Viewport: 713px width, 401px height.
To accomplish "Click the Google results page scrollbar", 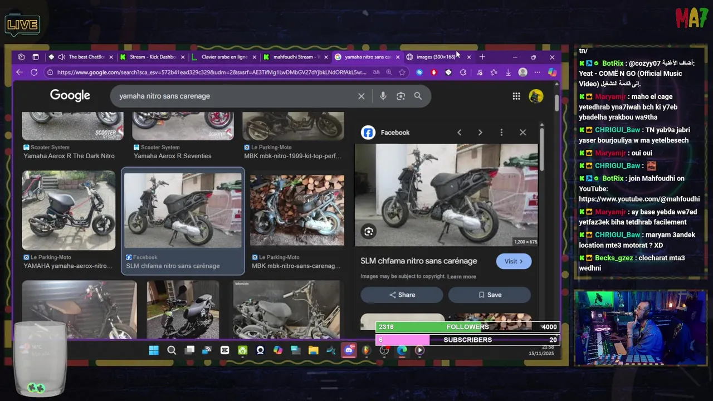I will [556, 102].
